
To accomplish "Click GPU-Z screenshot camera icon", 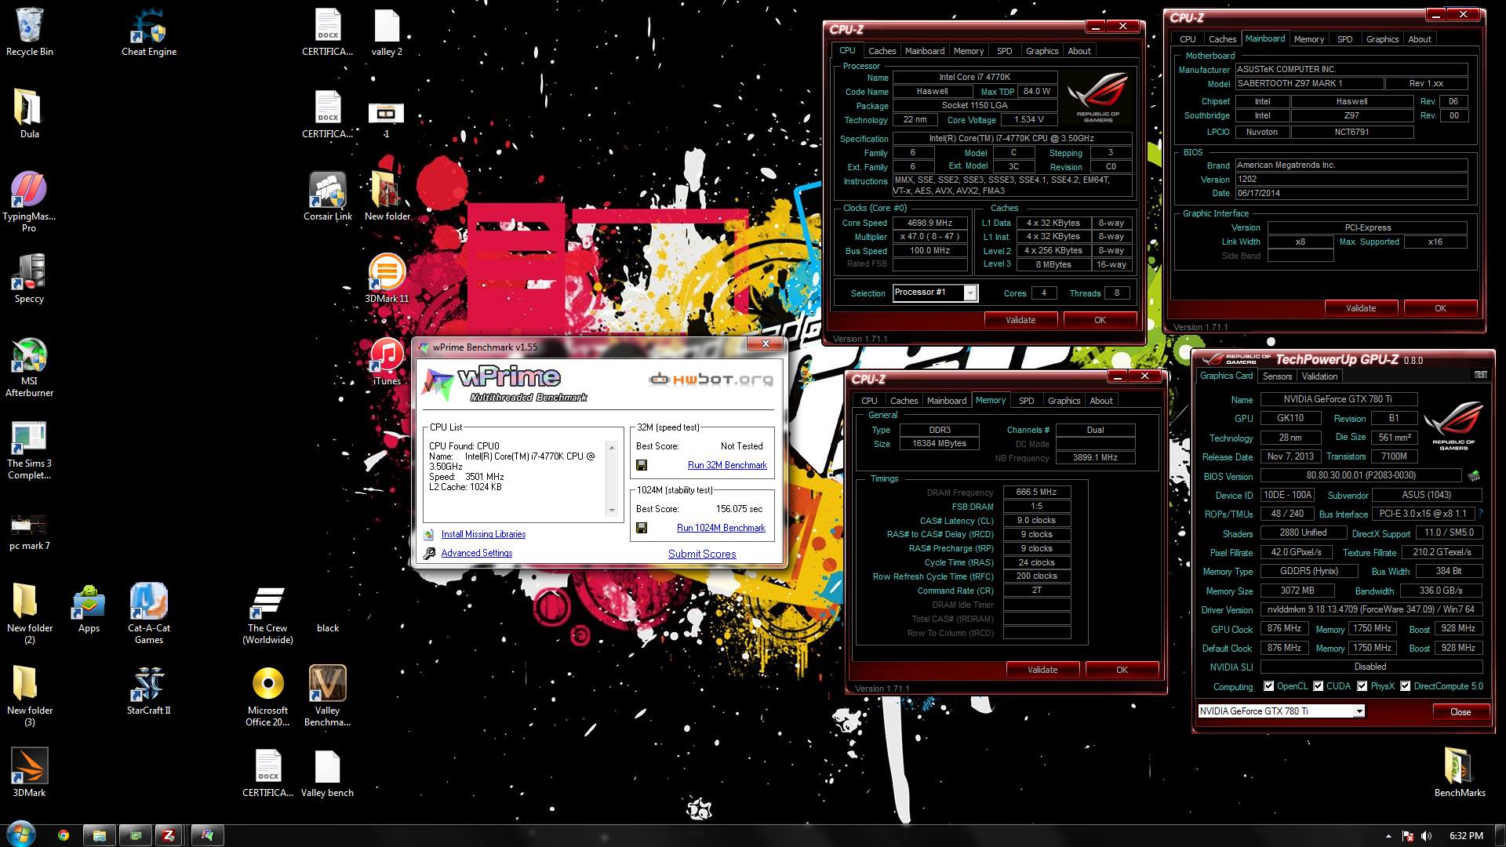I will coord(1480,375).
